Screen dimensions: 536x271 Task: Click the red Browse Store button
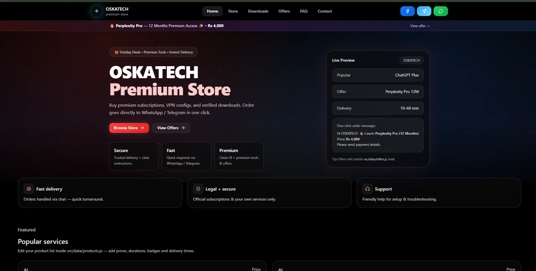pyautogui.click(x=129, y=128)
